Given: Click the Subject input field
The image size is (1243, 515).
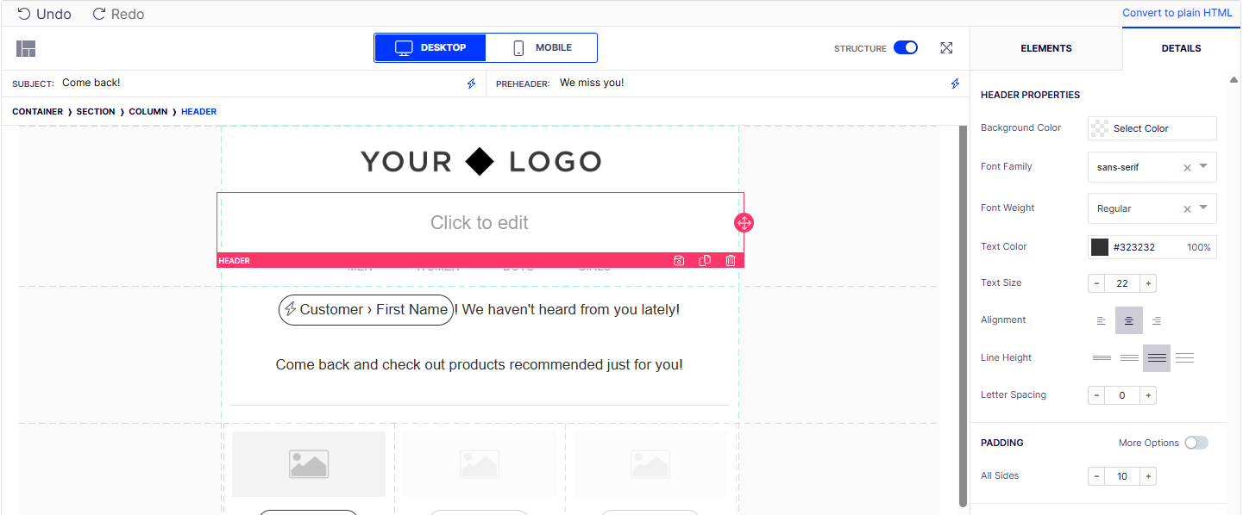Looking at the screenshot, I should (259, 83).
